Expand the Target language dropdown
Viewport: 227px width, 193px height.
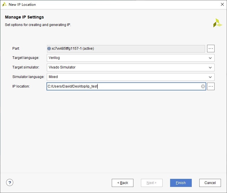[210, 58]
